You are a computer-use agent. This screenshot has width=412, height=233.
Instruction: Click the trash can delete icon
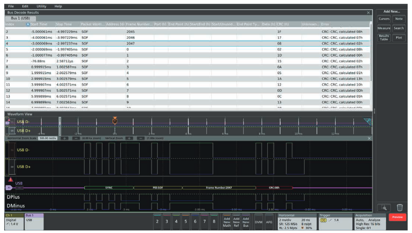pos(400,207)
